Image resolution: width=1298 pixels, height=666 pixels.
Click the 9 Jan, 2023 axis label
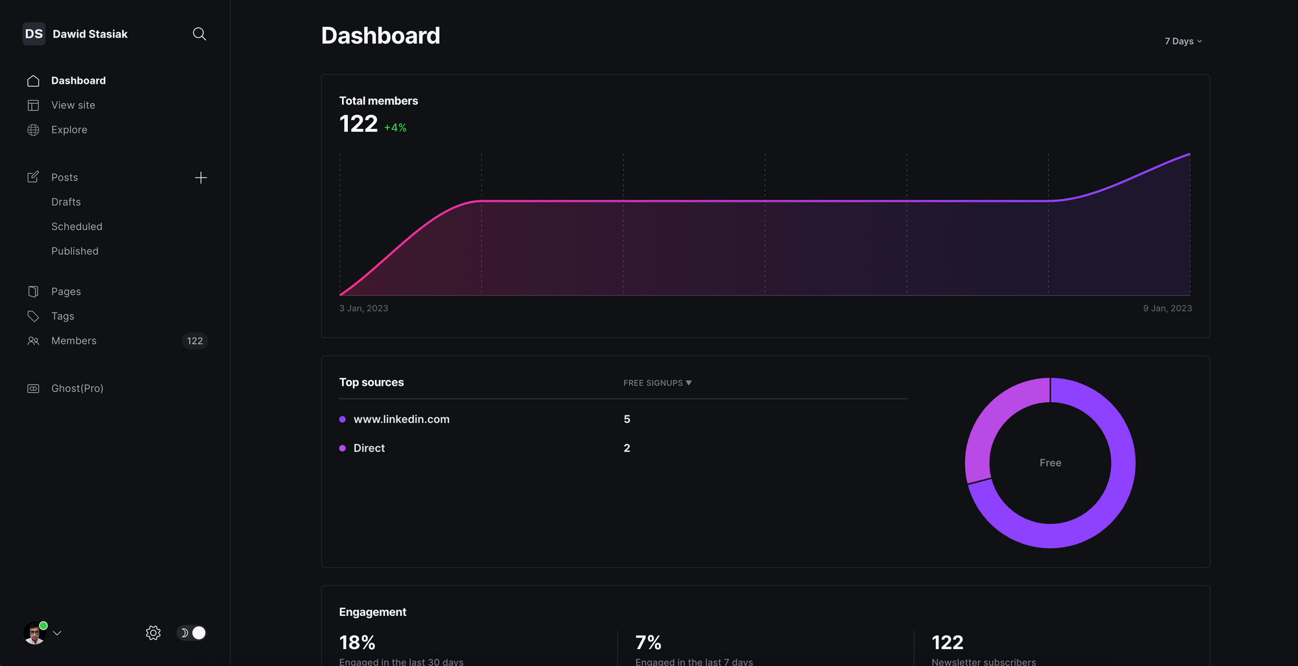pyautogui.click(x=1168, y=308)
